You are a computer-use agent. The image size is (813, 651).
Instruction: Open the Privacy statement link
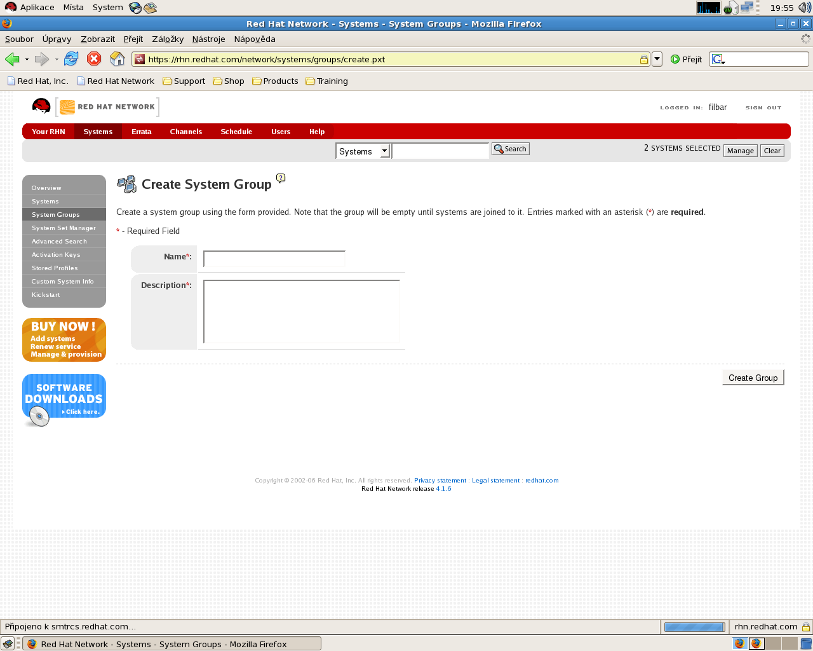440,481
